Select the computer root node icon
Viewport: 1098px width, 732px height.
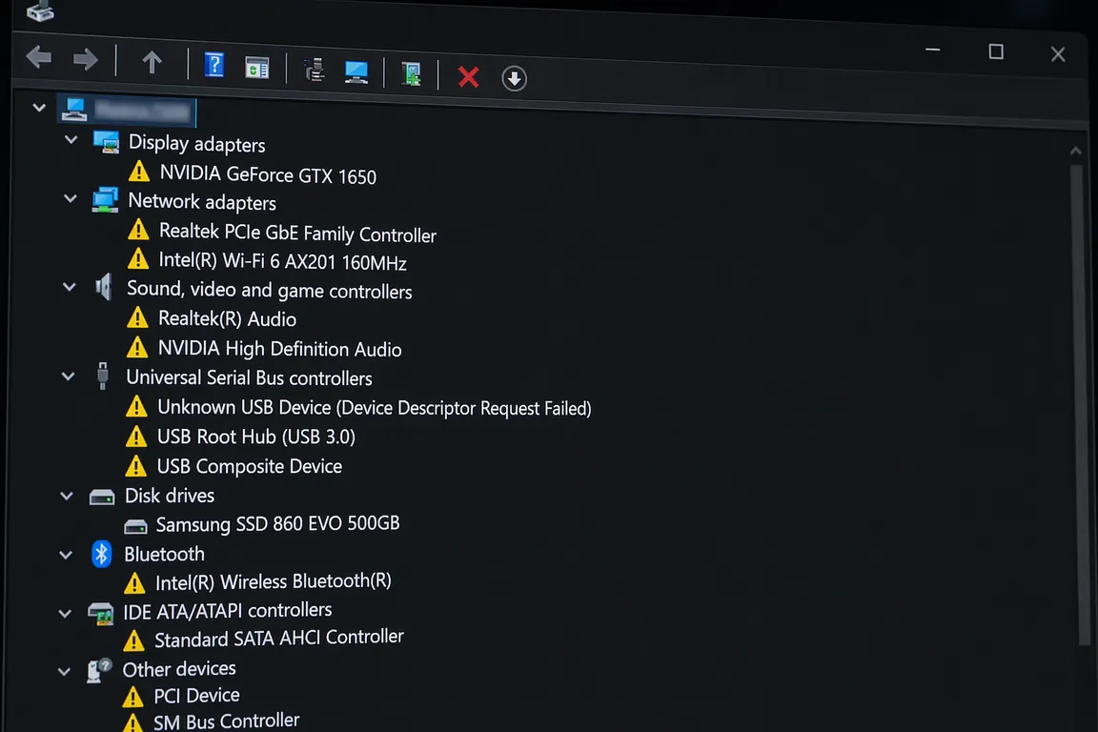coord(74,110)
